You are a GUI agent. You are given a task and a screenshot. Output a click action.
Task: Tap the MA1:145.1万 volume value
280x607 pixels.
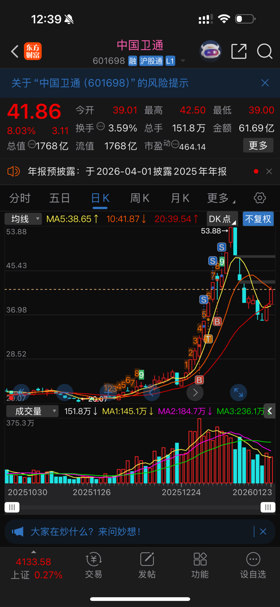[128, 411]
